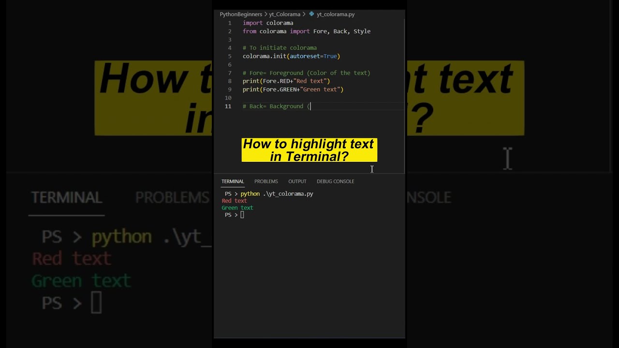The image size is (619, 348).
Task: Click the print Fore.GREEN code line
Action: tap(293, 89)
